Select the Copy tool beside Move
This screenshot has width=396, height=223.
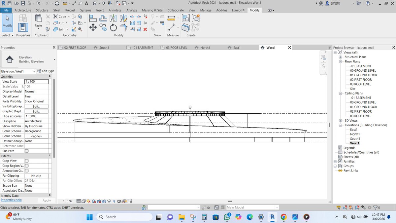(x=103, y=27)
